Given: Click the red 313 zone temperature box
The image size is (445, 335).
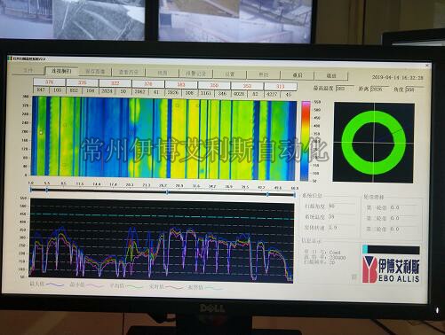Looking at the screenshot, I should pyautogui.click(x=280, y=86).
